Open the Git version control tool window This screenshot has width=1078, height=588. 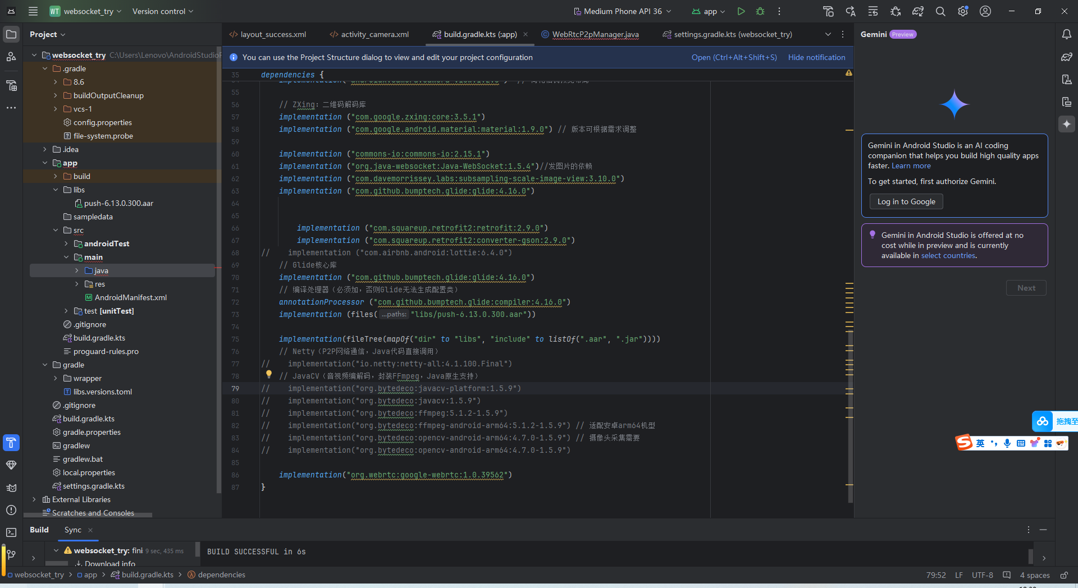pos(11,554)
